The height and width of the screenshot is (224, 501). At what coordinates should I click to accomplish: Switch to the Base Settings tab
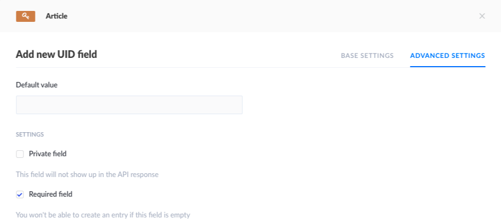coord(367,56)
